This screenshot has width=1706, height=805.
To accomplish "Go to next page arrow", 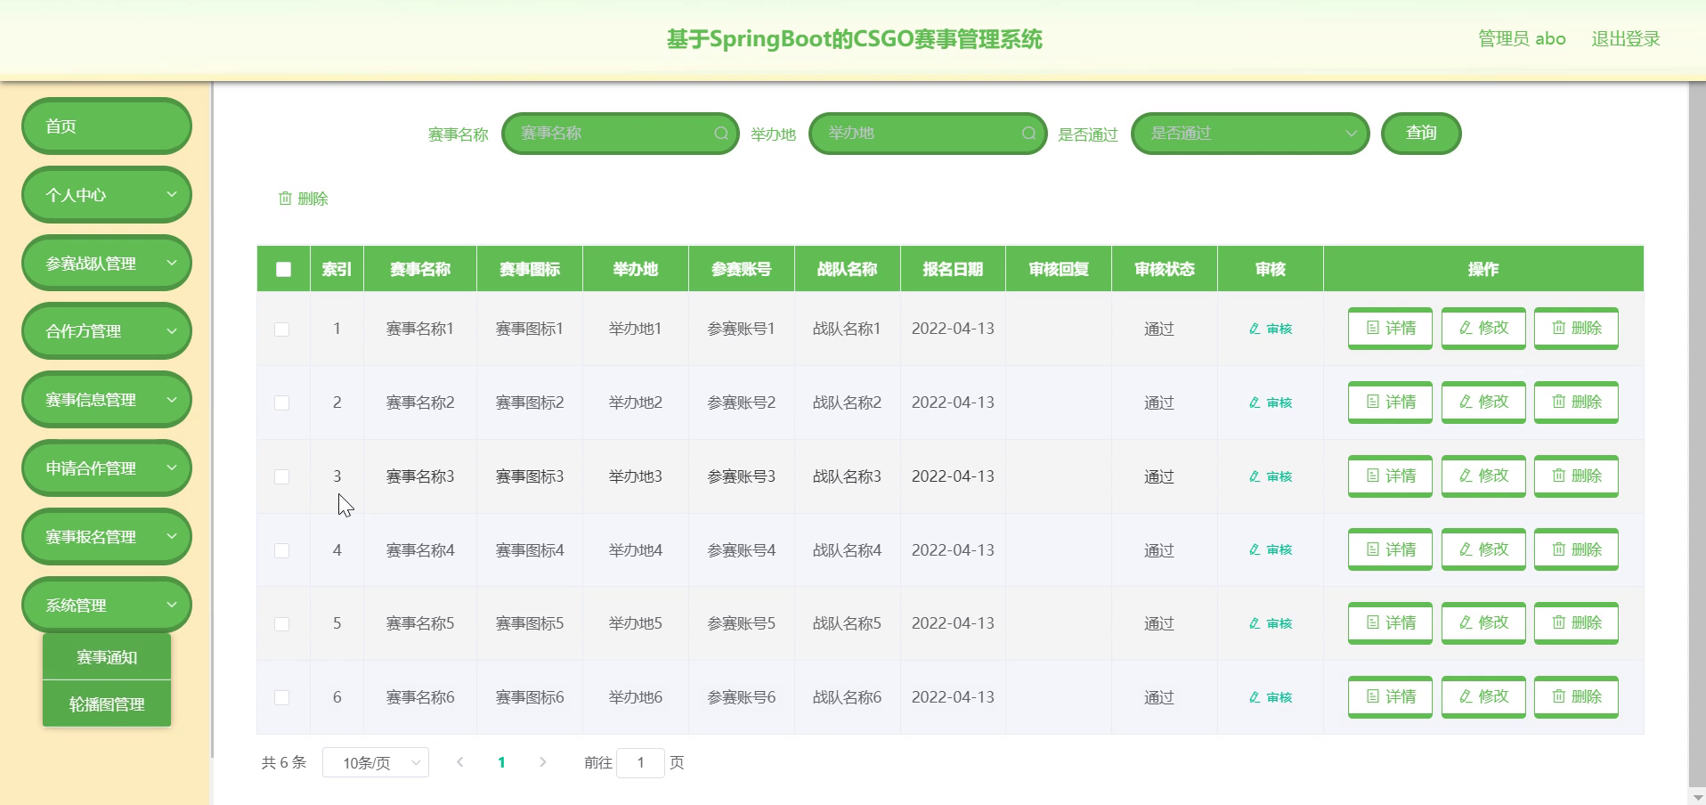I will [x=543, y=762].
